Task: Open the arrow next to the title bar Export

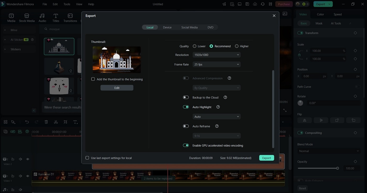Action: (x=329, y=4)
